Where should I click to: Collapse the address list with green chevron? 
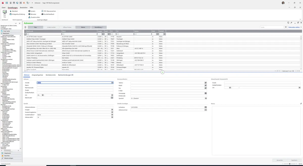pos(162,72)
